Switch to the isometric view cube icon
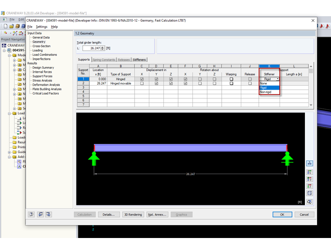 310,193
